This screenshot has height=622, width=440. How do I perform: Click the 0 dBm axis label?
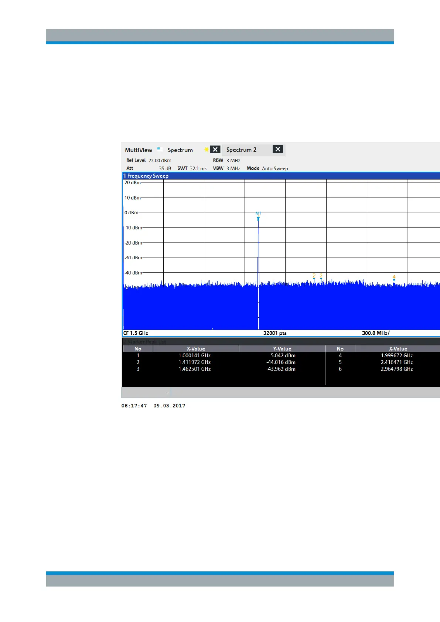131,213
